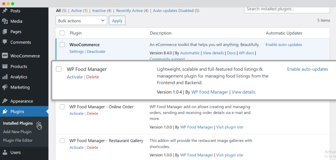Open Comments menu item
The height and width of the screenshot is (160, 336).
coord(21,42)
